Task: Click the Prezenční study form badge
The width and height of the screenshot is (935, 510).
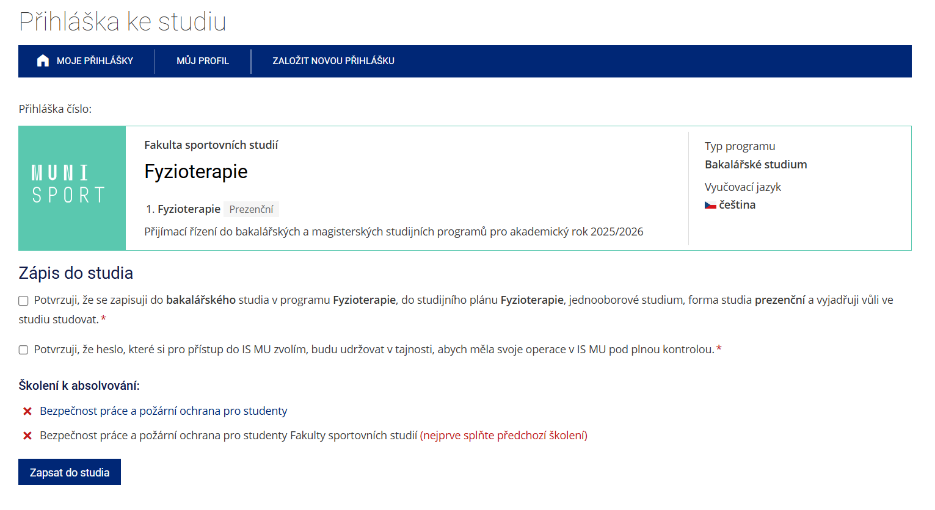Action: [x=251, y=209]
